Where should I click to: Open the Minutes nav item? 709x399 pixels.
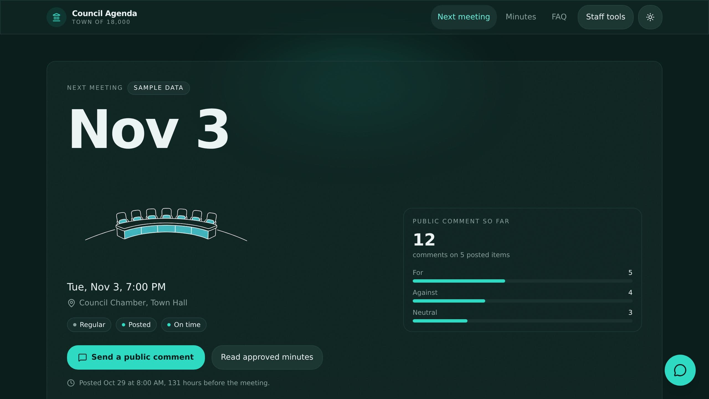521,17
